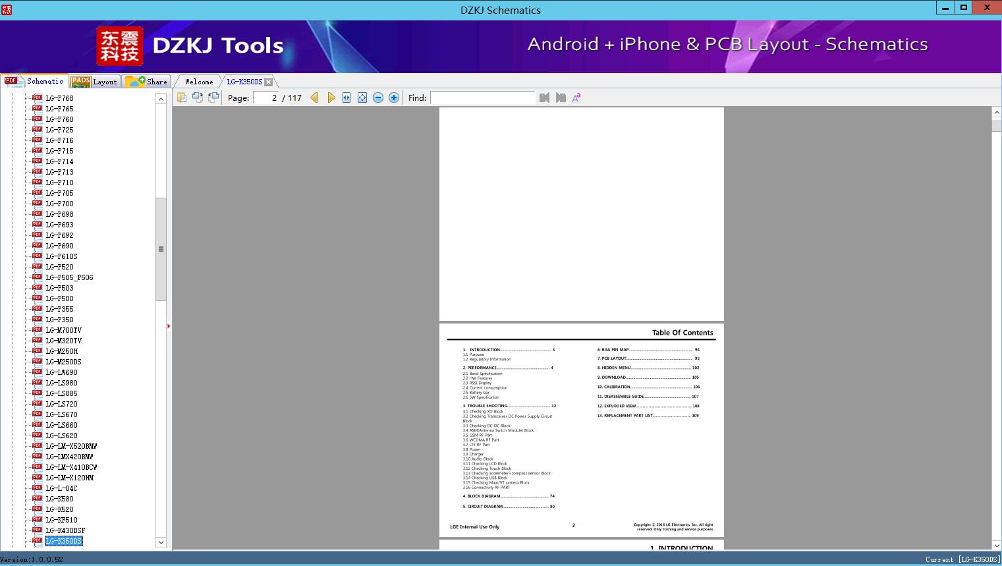Image resolution: width=1002 pixels, height=566 pixels.
Task: Click the LG-P610S tree entry
Action: [x=62, y=256]
